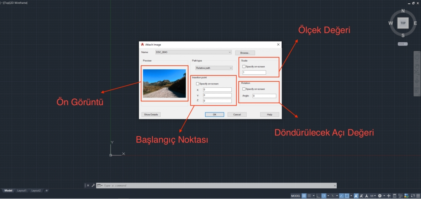Expand Snap mode dropdown arrow
This screenshot has height=199, width=421.
point(314,196)
